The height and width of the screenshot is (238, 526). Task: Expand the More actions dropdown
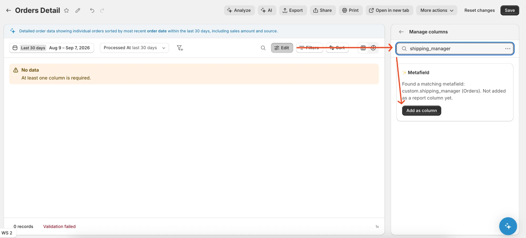pyautogui.click(x=437, y=10)
